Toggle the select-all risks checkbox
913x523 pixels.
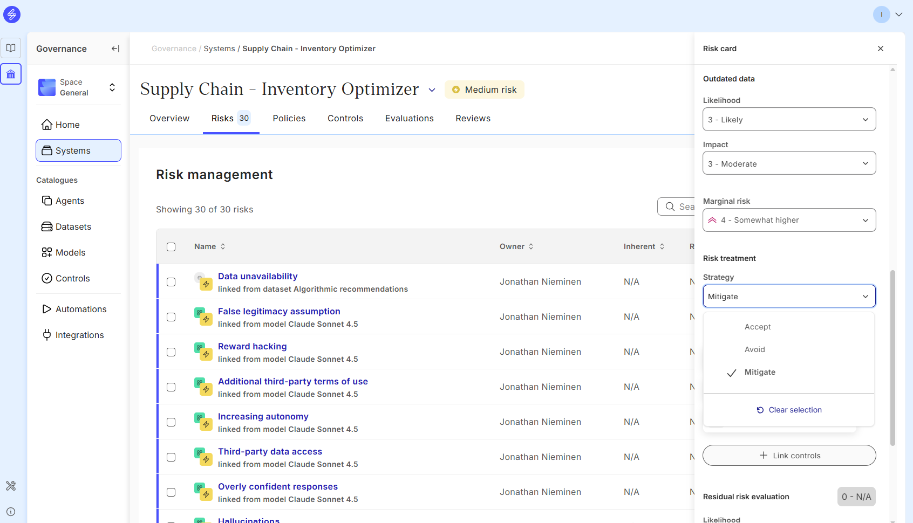[171, 247]
